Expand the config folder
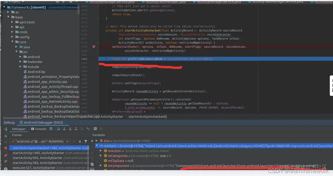Screen dimensions: 333x176 12,37
